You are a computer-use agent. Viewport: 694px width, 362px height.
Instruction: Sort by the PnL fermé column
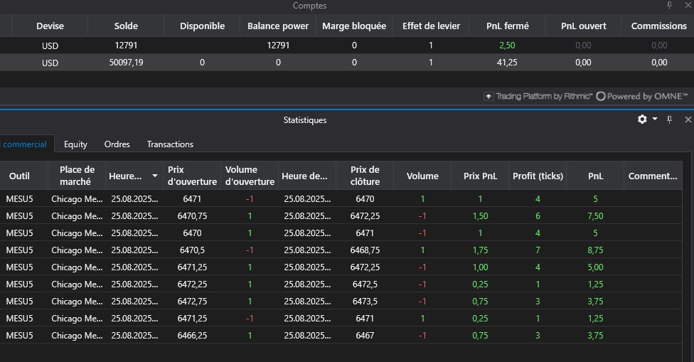click(506, 26)
